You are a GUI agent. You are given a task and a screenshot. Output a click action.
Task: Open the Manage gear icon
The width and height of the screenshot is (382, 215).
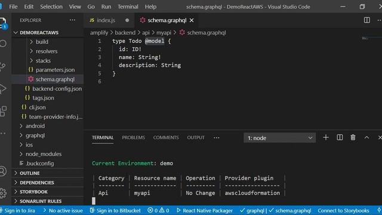coord(2,193)
